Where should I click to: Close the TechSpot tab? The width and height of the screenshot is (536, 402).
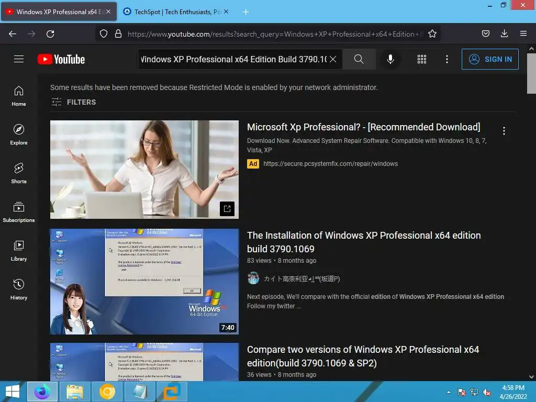226,12
